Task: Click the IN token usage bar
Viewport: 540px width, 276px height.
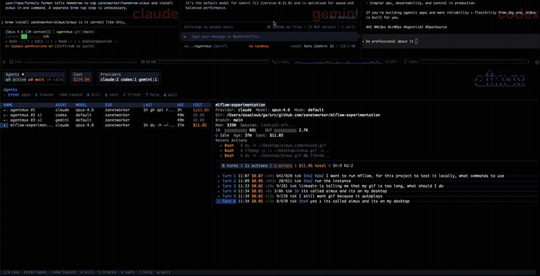Action: coord(236,130)
